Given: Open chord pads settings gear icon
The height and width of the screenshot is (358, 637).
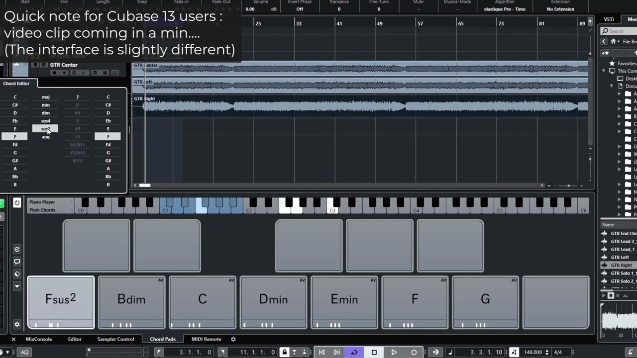Looking at the screenshot, I should (17, 324).
